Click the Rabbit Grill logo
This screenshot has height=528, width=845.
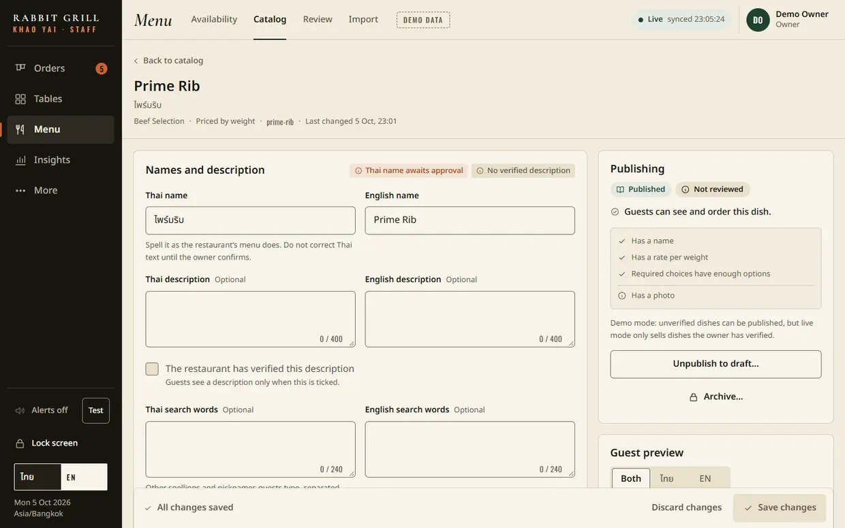coord(56,23)
